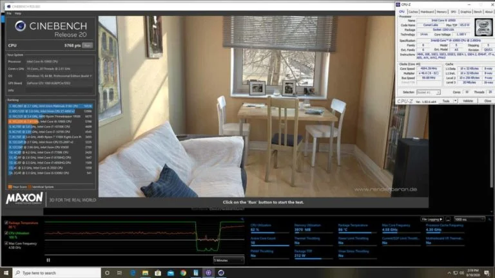Open the Windows Start menu
This screenshot has height=278, width=495.
pyautogui.click(x=6, y=273)
